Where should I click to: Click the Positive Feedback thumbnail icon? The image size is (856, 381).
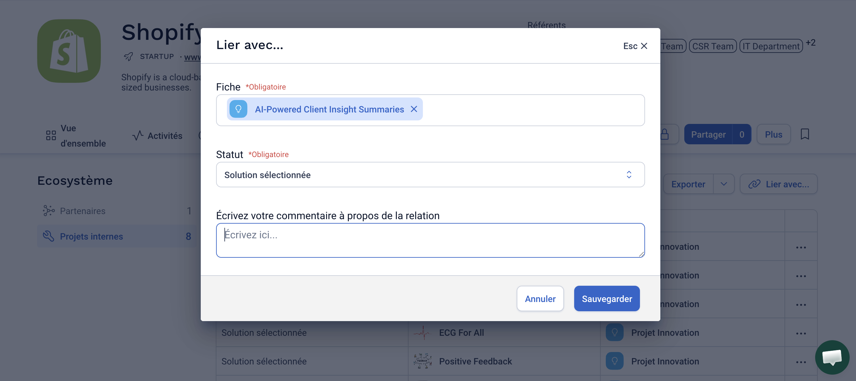tap(422, 361)
